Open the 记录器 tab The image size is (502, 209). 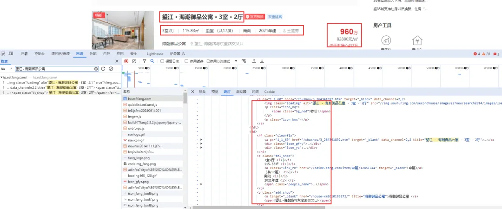click(177, 54)
